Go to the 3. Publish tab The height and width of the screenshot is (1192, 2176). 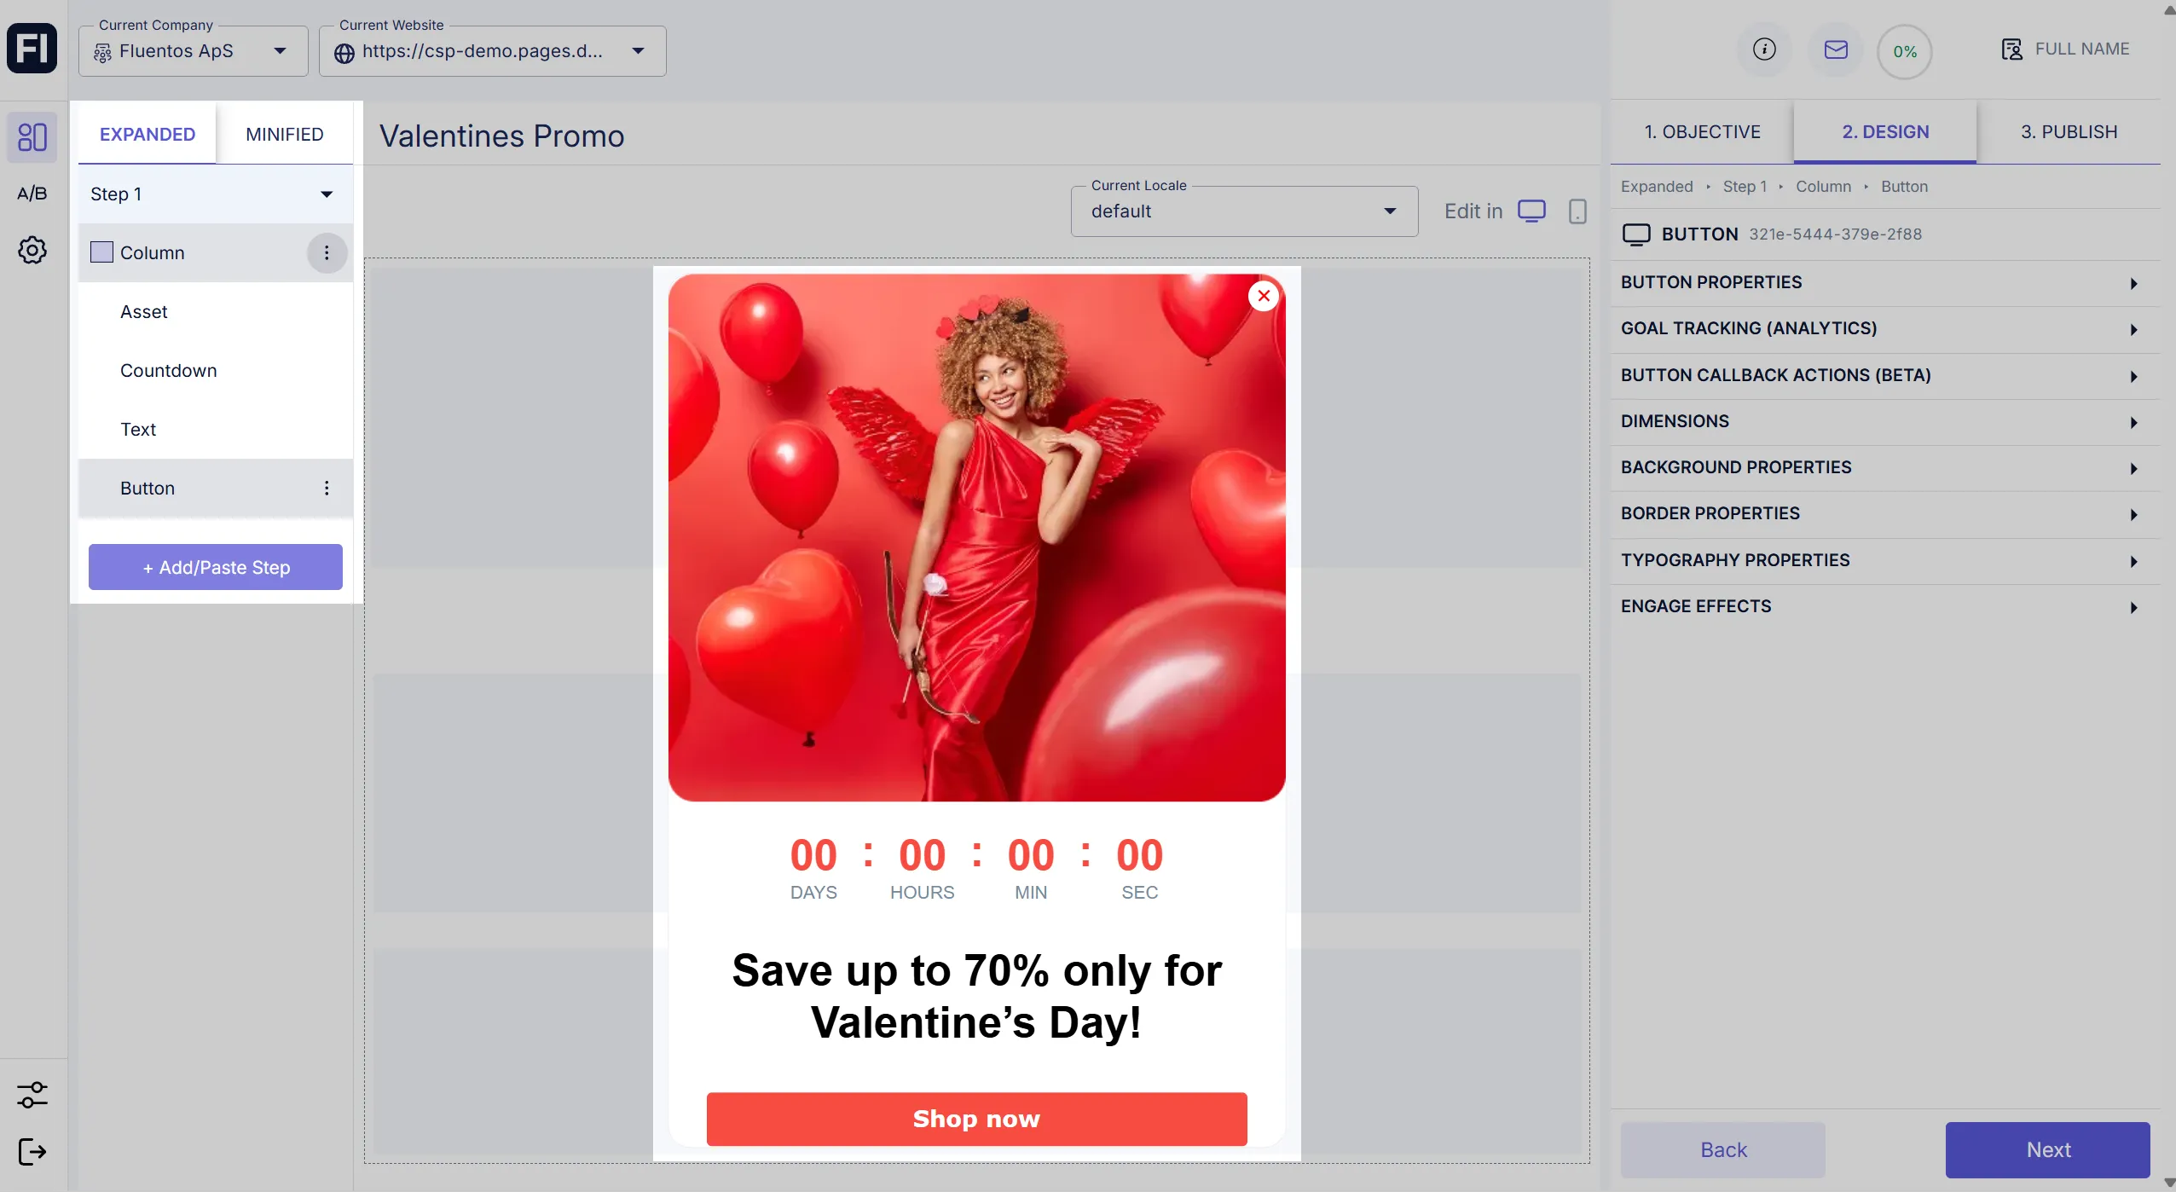[2069, 132]
